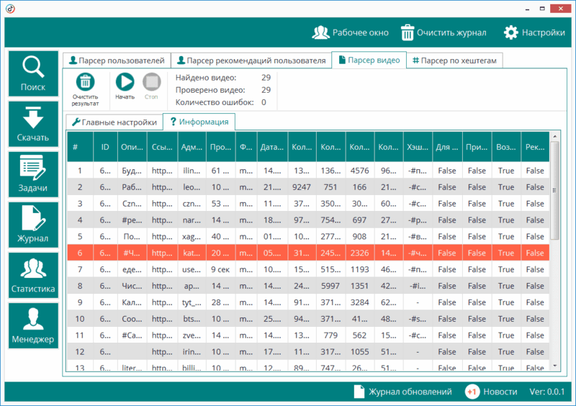This screenshot has width=576, height=406.
Task: Click Очистить журнал in top bar
Action: tap(444, 32)
